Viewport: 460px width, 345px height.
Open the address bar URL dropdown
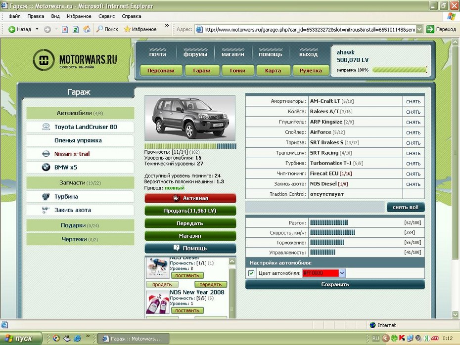pyautogui.click(x=419, y=29)
